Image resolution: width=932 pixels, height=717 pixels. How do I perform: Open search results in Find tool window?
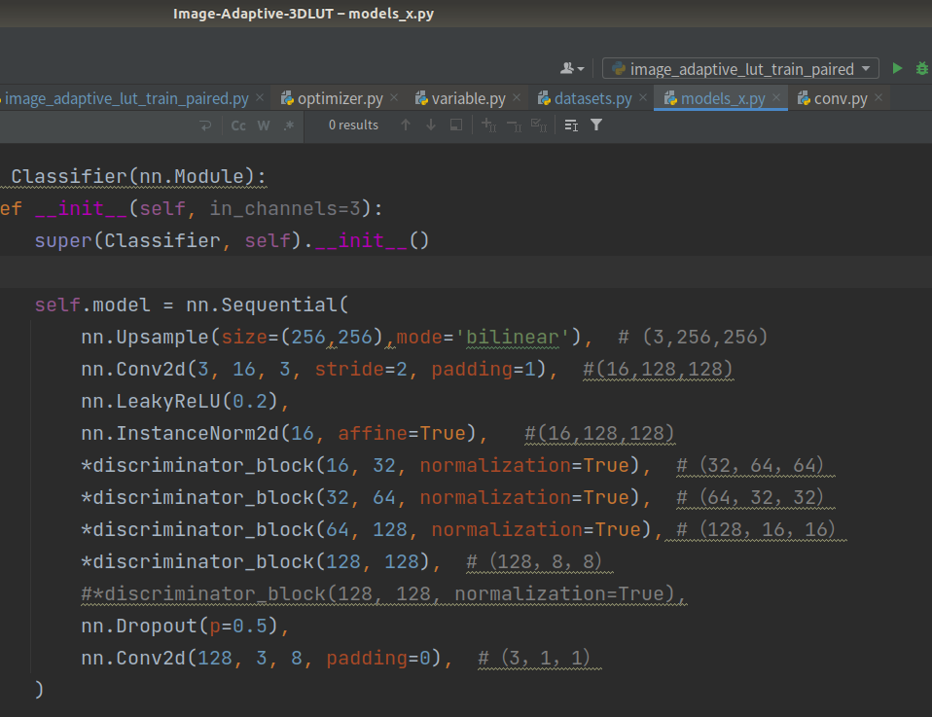(x=571, y=125)
